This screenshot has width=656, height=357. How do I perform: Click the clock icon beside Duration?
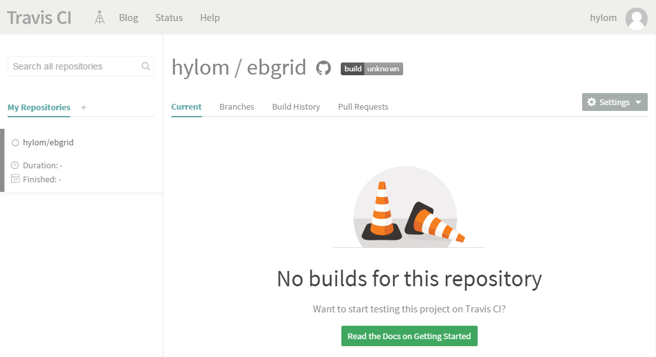point(15,165)
